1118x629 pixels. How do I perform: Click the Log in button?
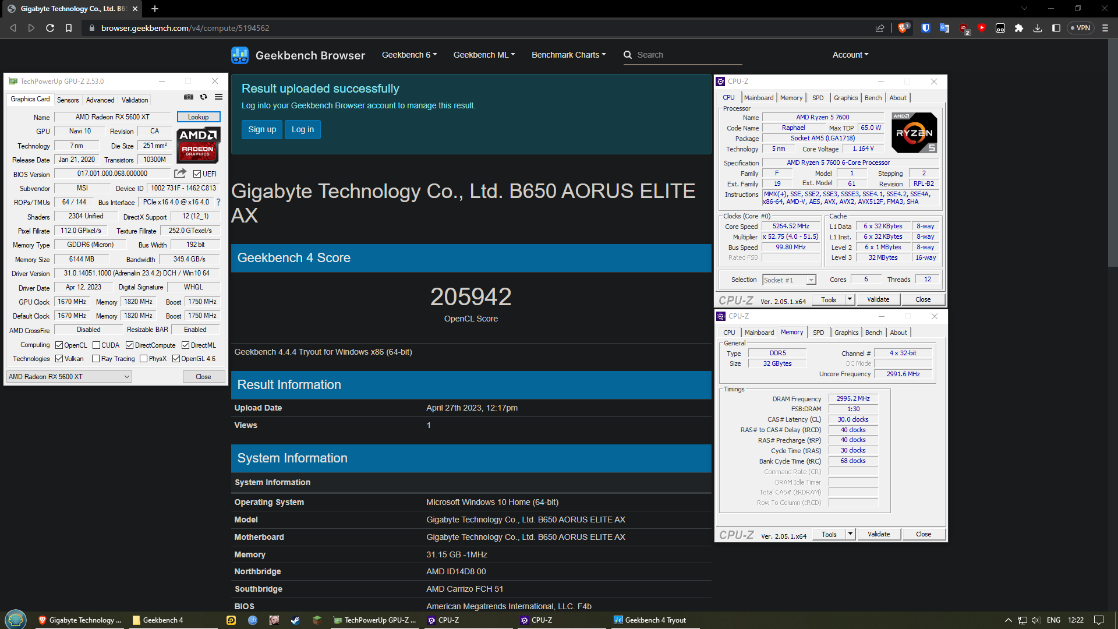(303, 129)
